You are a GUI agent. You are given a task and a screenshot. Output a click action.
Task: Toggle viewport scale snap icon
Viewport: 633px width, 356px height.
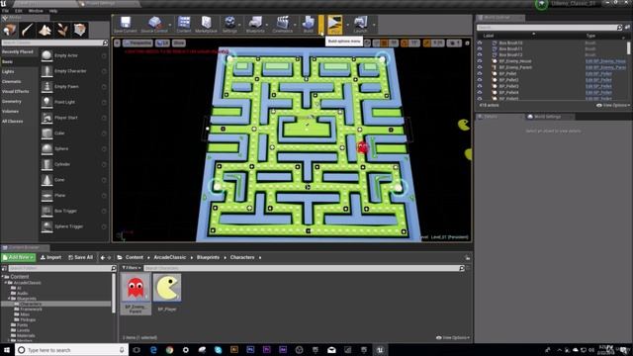tap(426, 43)
